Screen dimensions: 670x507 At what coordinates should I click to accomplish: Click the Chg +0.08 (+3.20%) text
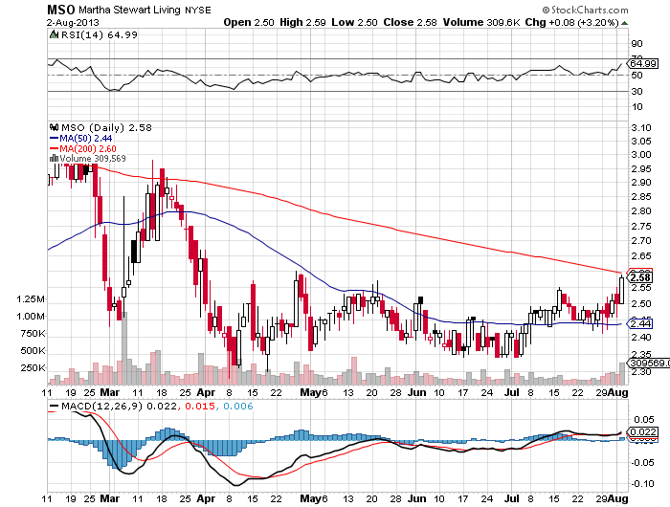click(571, 22)
